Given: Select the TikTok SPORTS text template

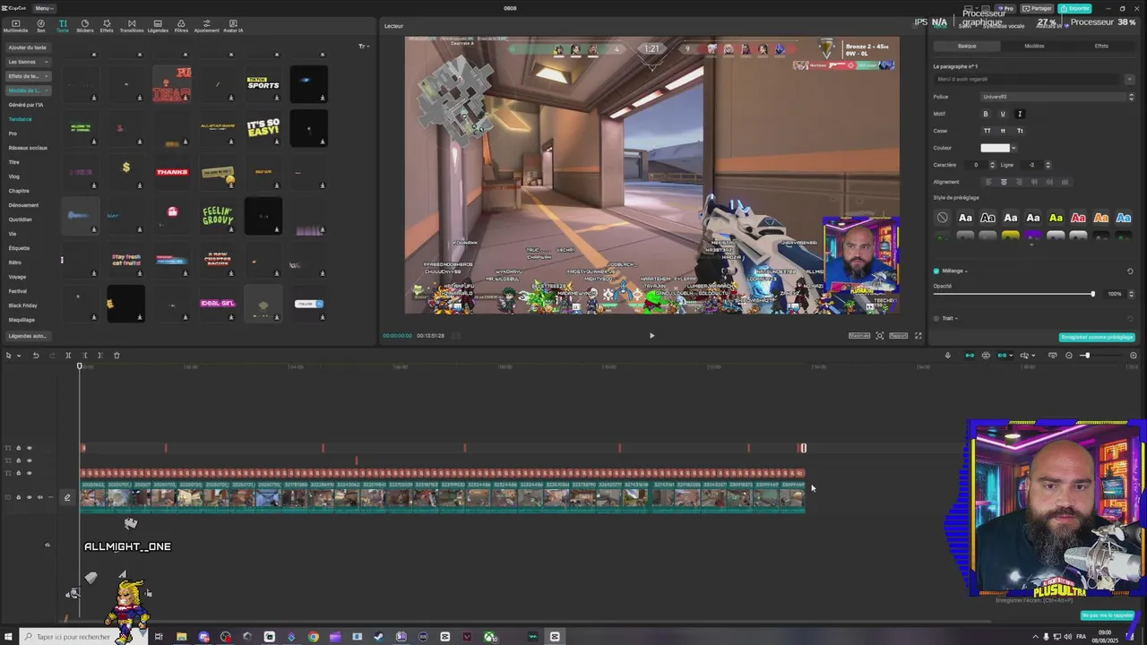Looking at the screenshot, I should click(263, 83).
